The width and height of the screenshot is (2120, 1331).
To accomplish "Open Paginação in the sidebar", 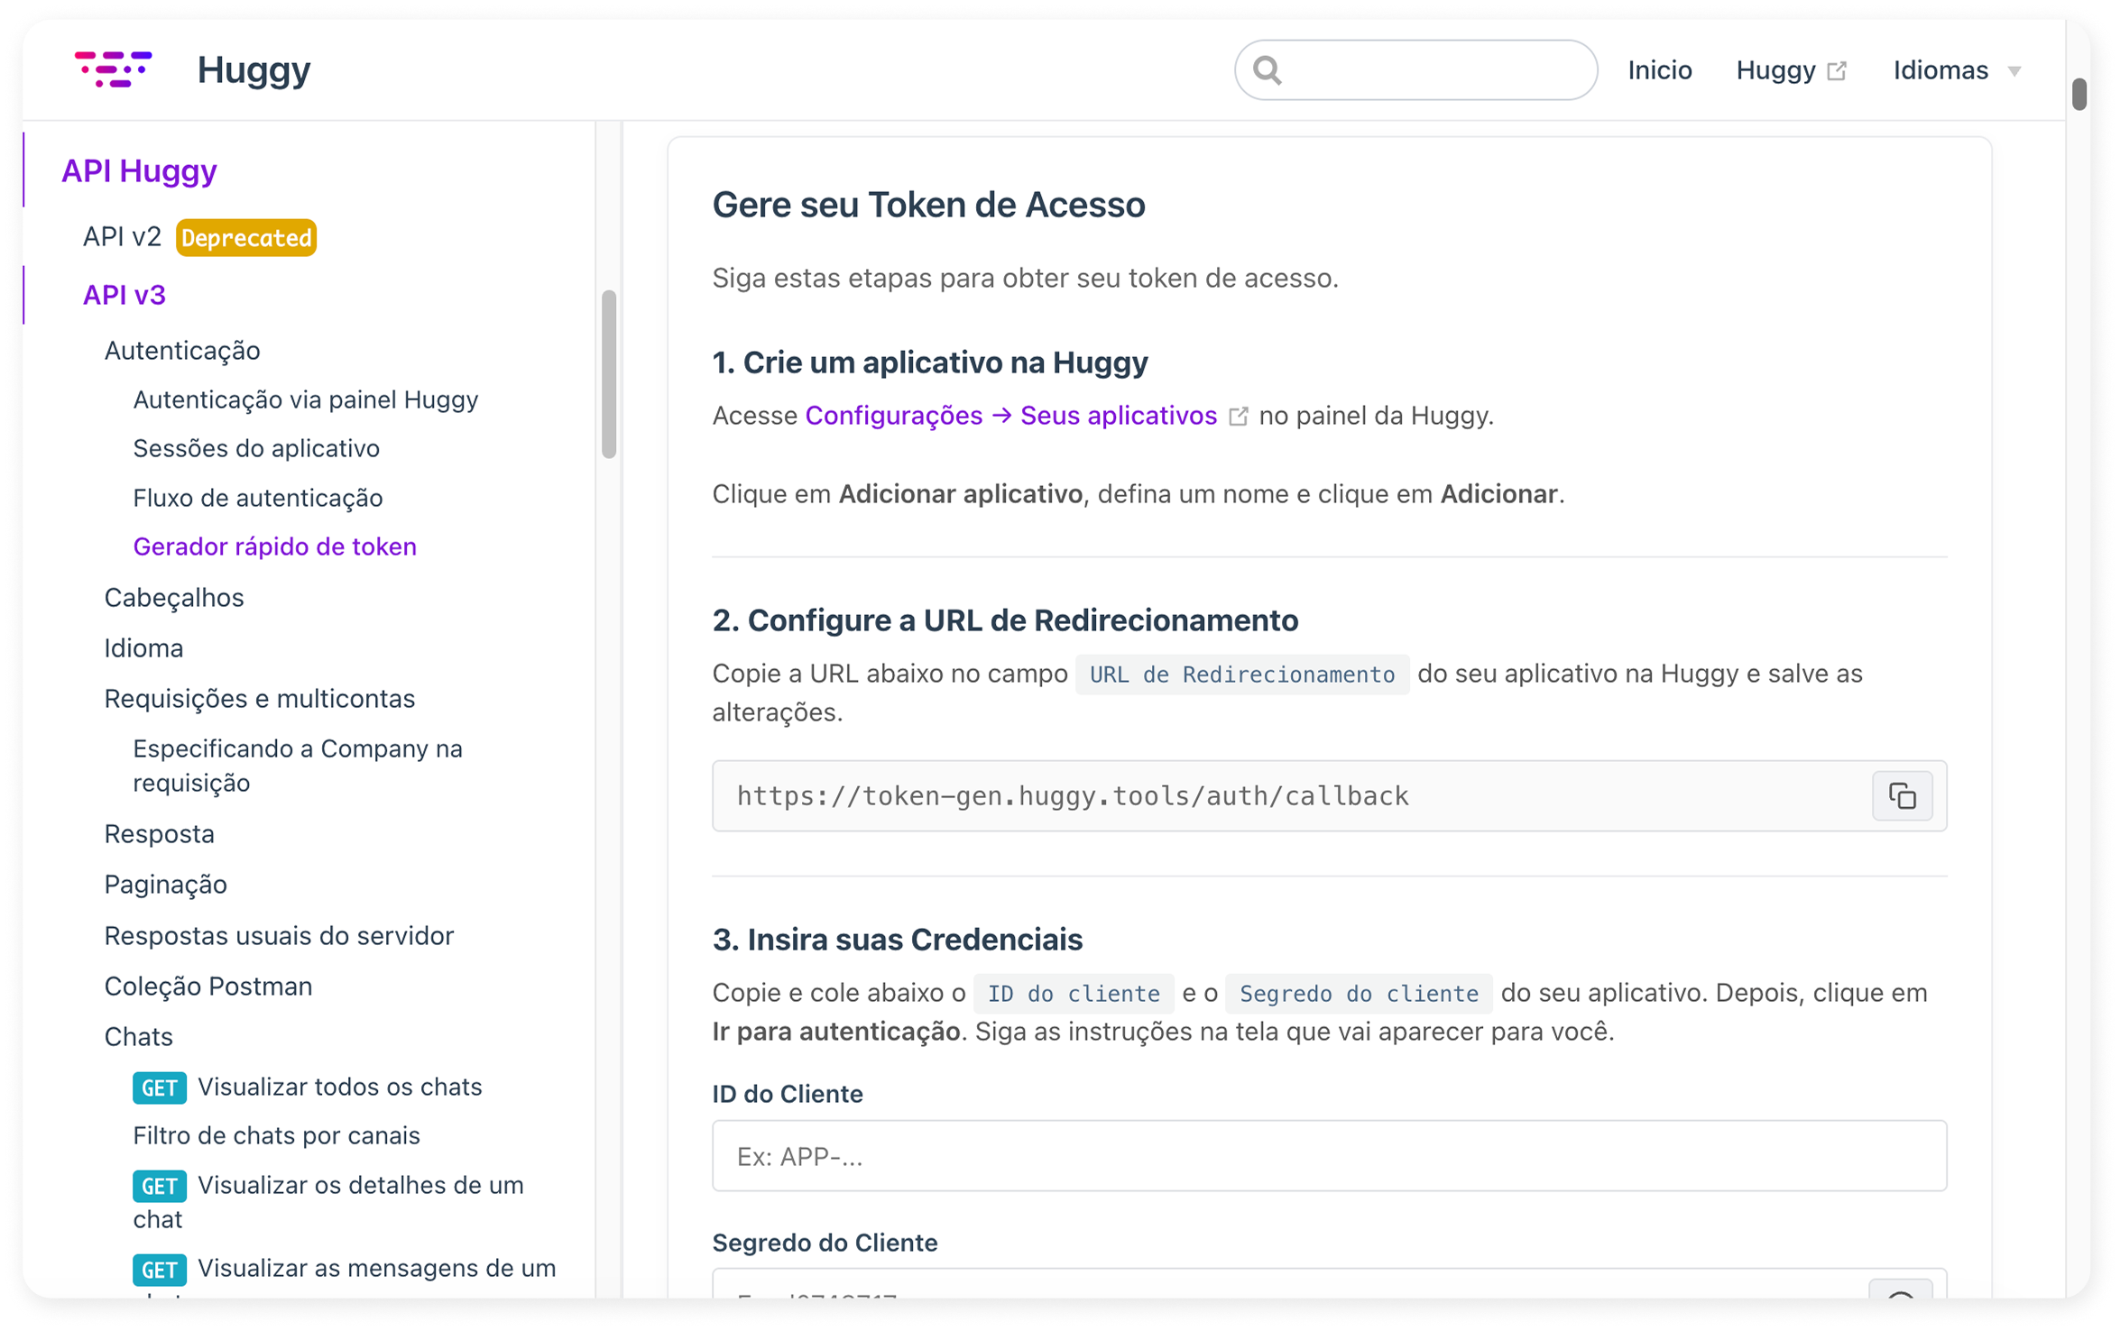I will tap(166, 884).
